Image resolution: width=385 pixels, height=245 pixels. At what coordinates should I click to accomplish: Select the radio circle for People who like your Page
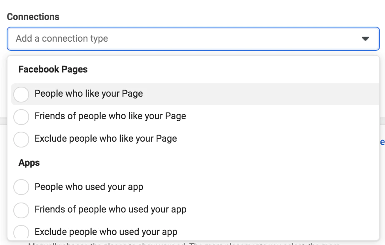coord(21,94)
